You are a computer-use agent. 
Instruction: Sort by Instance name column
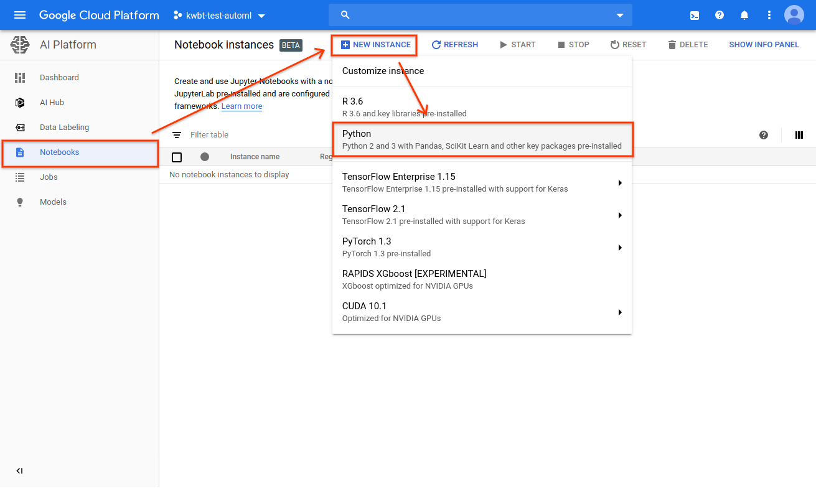[x=255, y=157]
